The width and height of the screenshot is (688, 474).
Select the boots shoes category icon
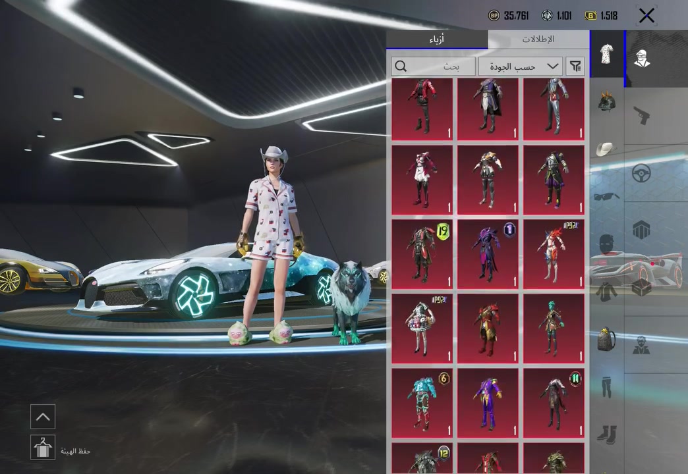pos(607,434)
